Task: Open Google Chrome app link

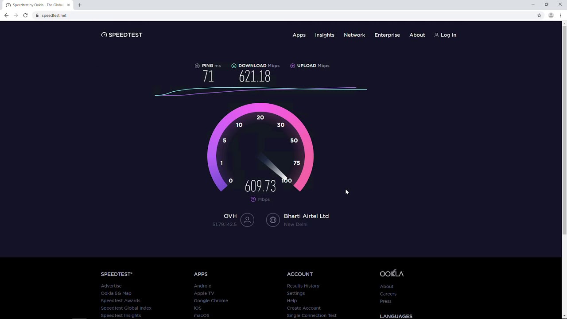Action: 211,300
